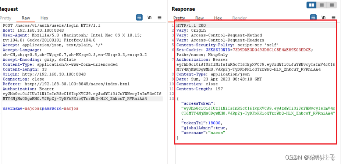Click the response Authorization: Bearer header
341x164 pixels.
click(x=202, y=60)
